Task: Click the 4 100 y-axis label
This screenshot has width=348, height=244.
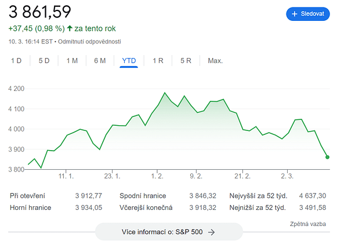Action: click(x=16, y=109)
